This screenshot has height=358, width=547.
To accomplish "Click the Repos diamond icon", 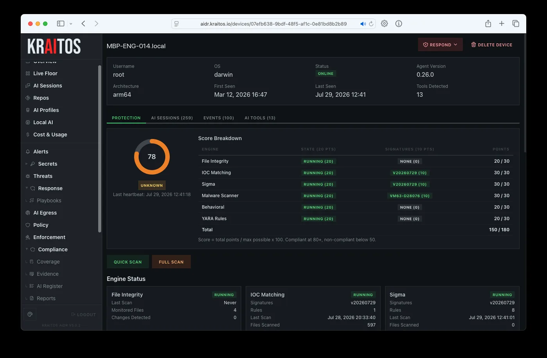I will pyautogui.click(x=28, y=98).
